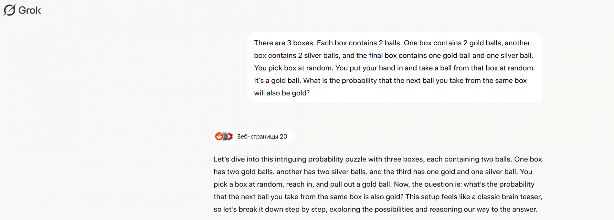This screenshot has width=614, height=220.
Task: Click the Grok wordmark text
Action: point(29,10)
